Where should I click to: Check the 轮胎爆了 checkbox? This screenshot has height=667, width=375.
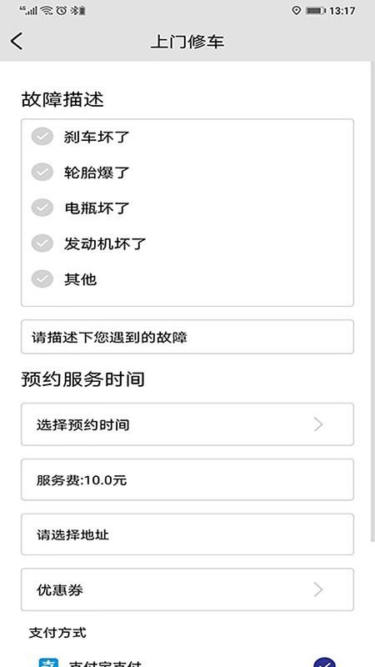pyautogui.click(x=42, y=173)
